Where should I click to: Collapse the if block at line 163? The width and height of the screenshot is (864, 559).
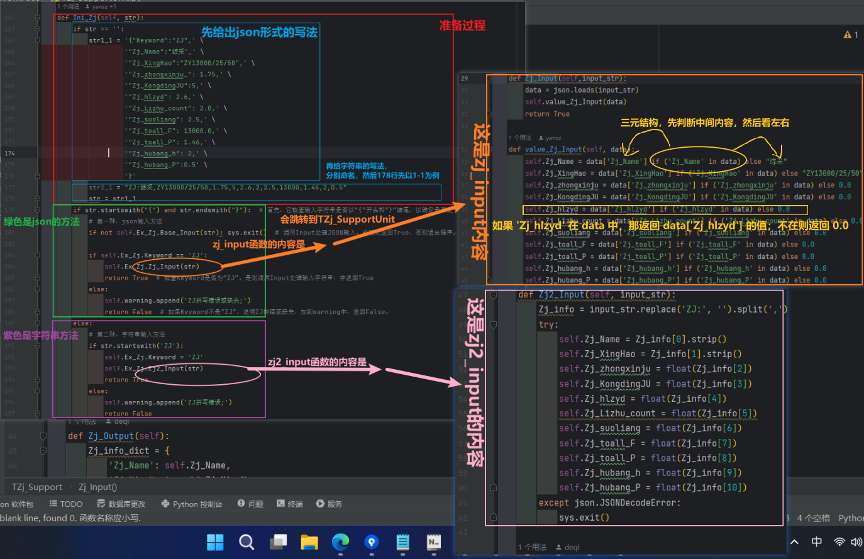pos(38,29)
